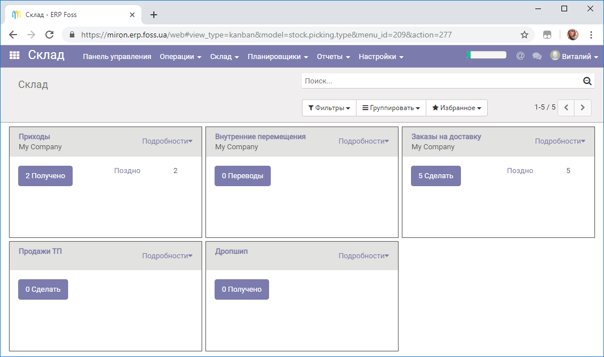Open the conversations chat icon
This screenshot has width=604, height=357.
tap(536, 56)
